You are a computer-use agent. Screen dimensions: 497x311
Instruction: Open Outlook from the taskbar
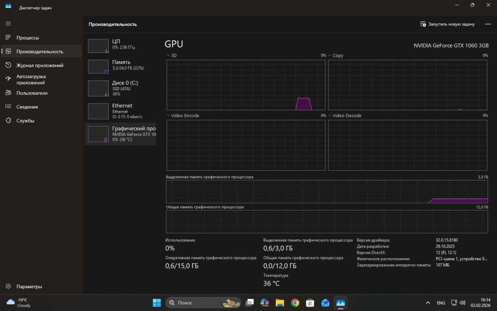(x=326, y=303)
